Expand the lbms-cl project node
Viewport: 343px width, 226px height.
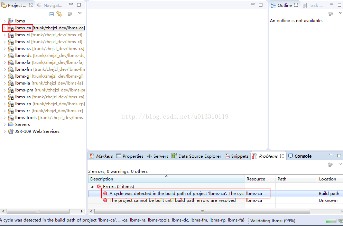point(4,42)
